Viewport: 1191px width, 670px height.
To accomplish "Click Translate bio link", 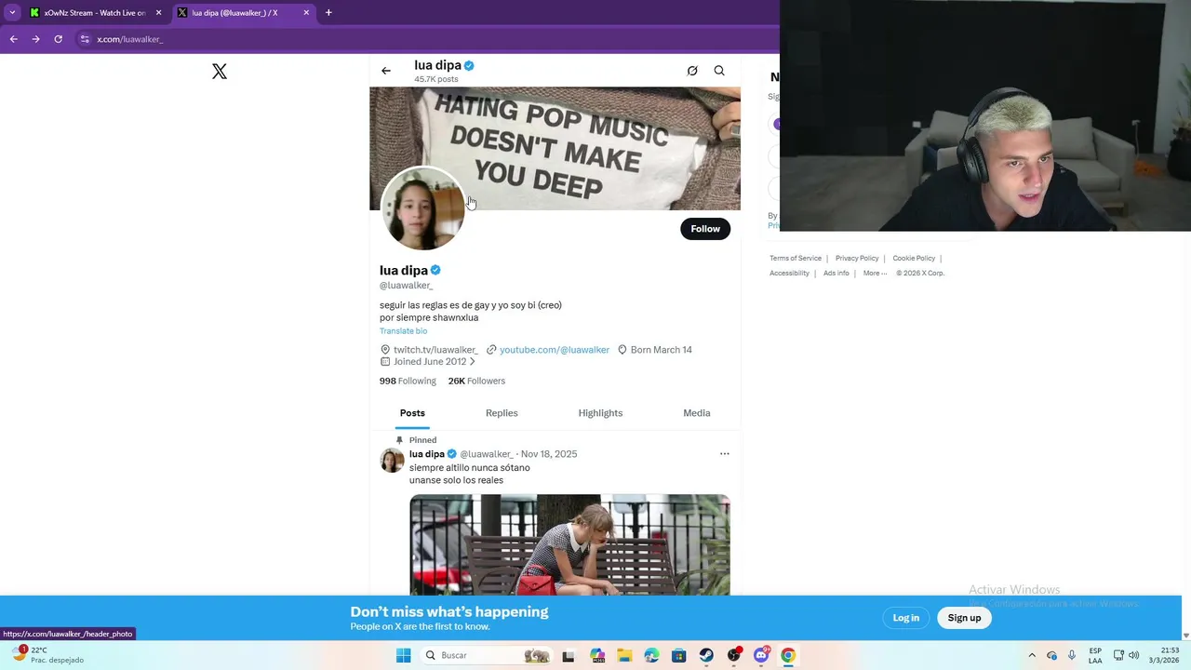I will (403, 331).
